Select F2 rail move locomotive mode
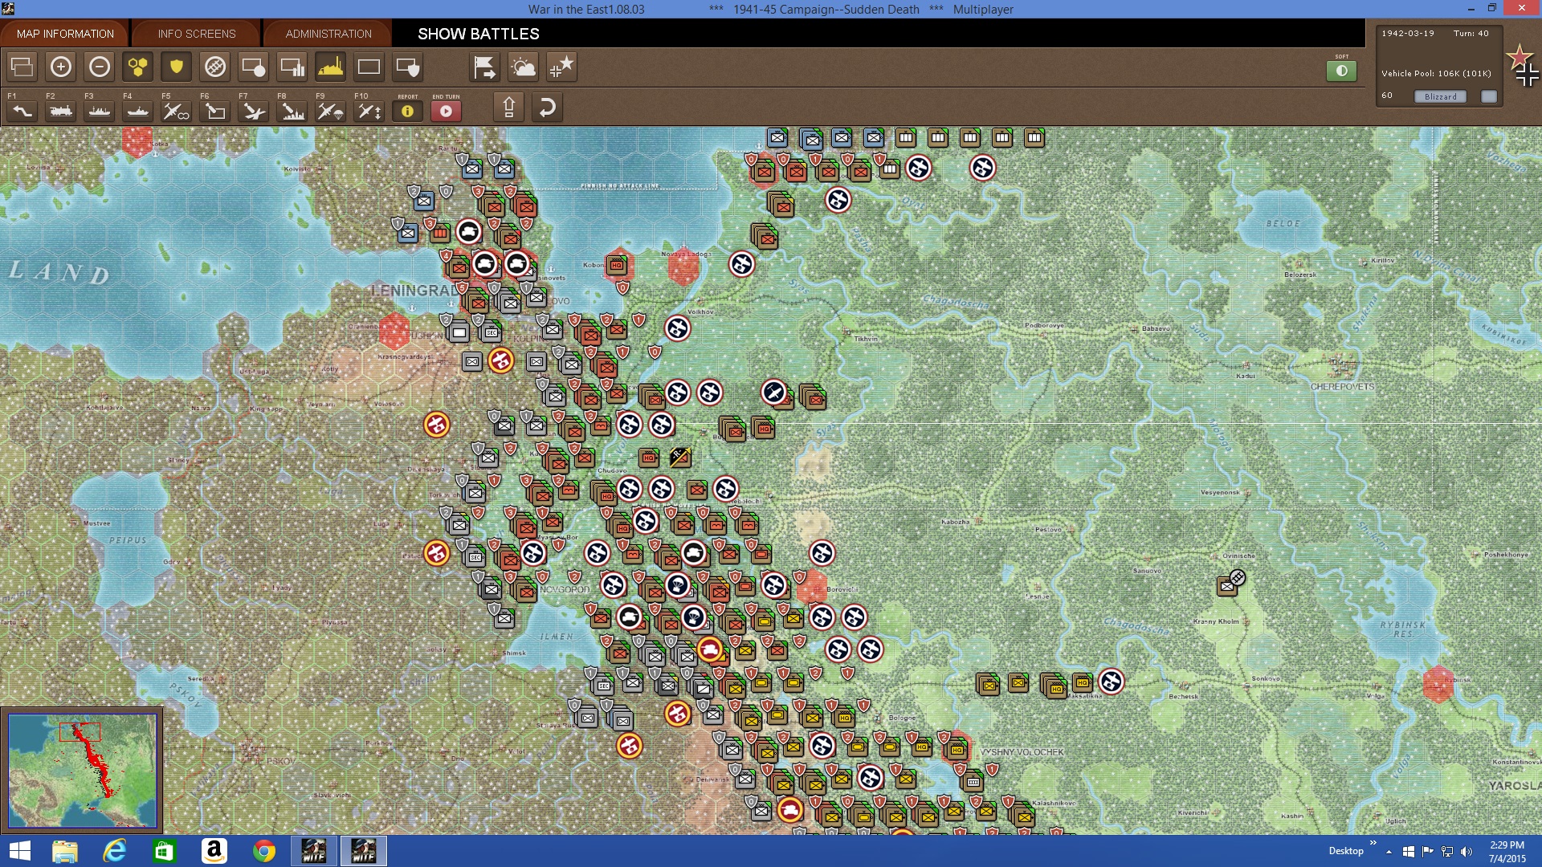The image size is (1542, 867). coord(60,111)
